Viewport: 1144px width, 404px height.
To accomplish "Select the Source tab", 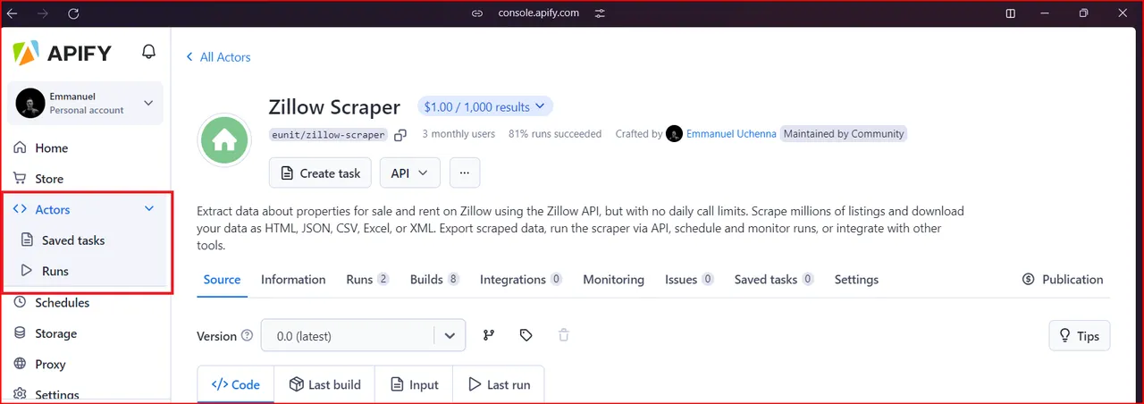I will tap(222, 280).
